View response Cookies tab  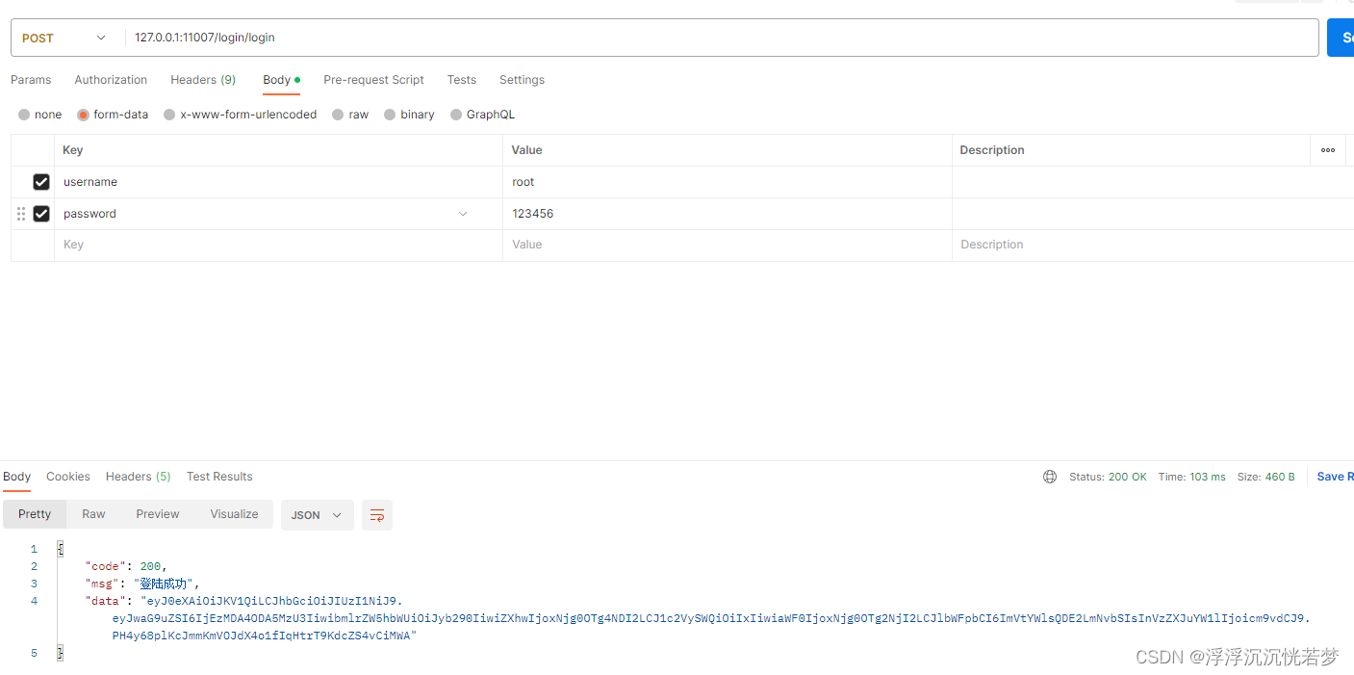[x=67, y=476]
